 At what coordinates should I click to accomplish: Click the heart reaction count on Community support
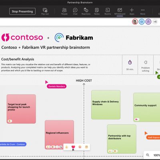pos(137,119)
